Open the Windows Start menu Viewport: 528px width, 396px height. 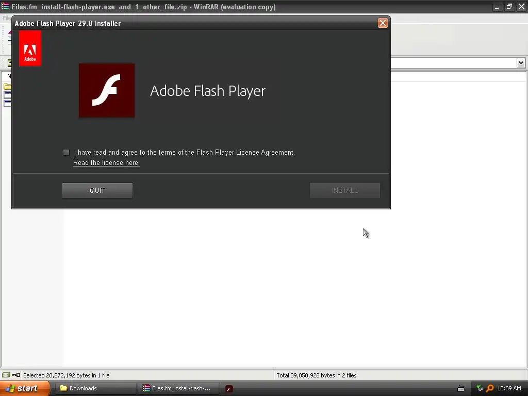click(x=25, y=389)
